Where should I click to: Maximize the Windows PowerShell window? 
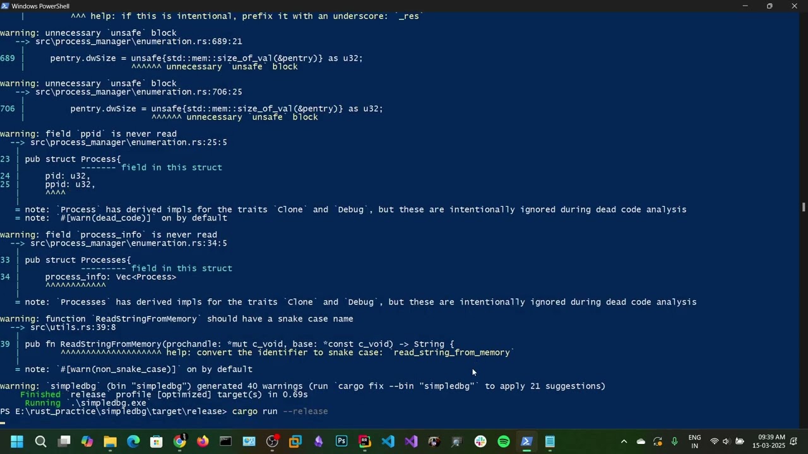pos(769,6)
